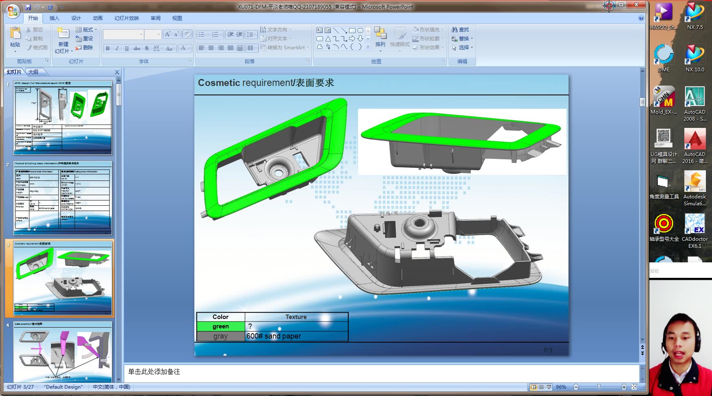This screenshot has height=396, width=712.
Task: Click 形状填充 shape fill
Action: [428, 30]
